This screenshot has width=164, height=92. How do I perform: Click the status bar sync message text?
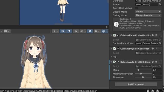(x=48, y=91)
